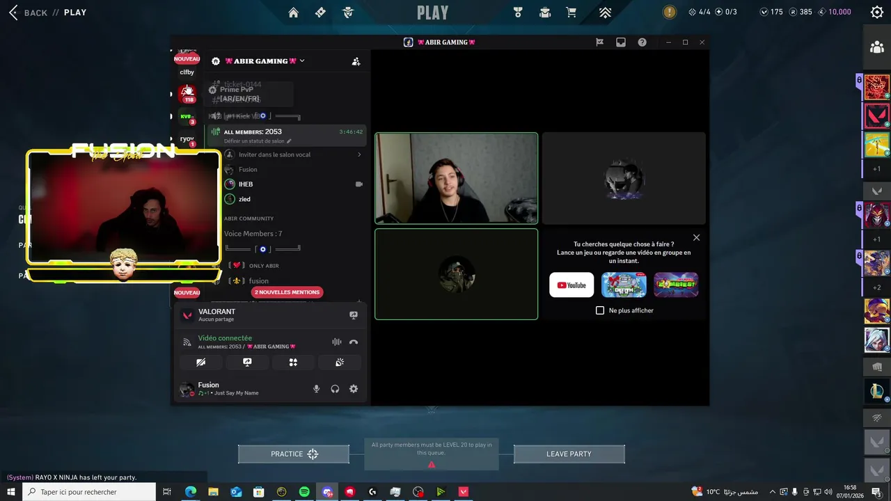Click the +2 party overflow indicator
This screenshot has height=501, width=891.
click(x=876, y=287)
